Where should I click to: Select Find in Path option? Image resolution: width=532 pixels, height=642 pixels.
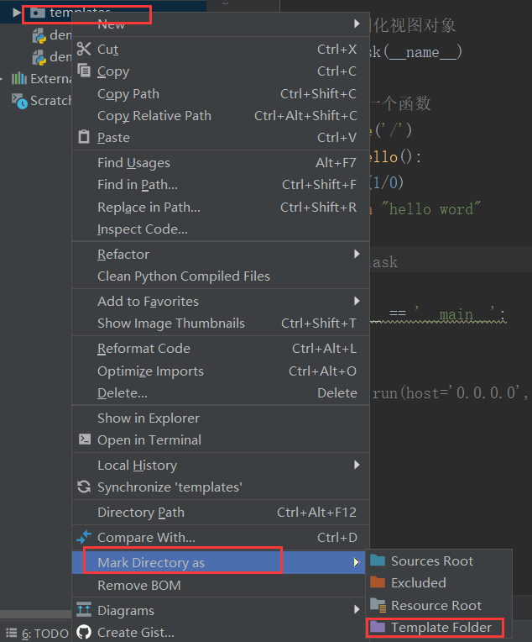(x=221, y=185)
